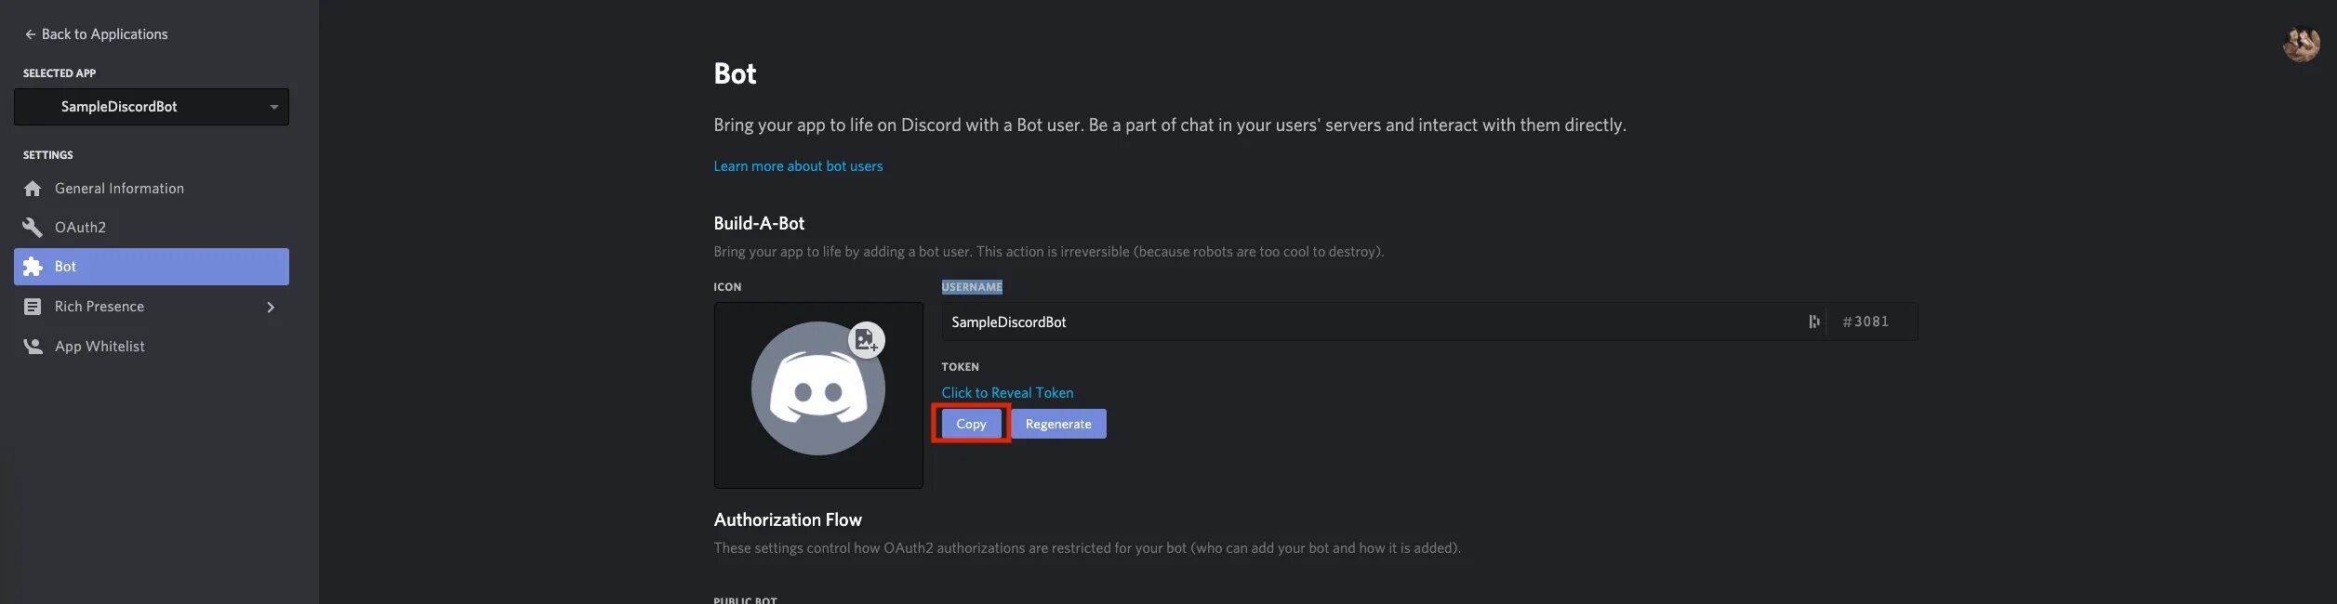This screenshot has width=2337, height=604.
Task: Click the back arrow icon in the sidebar
Action: pyautogui.click(x=30, y=34)
